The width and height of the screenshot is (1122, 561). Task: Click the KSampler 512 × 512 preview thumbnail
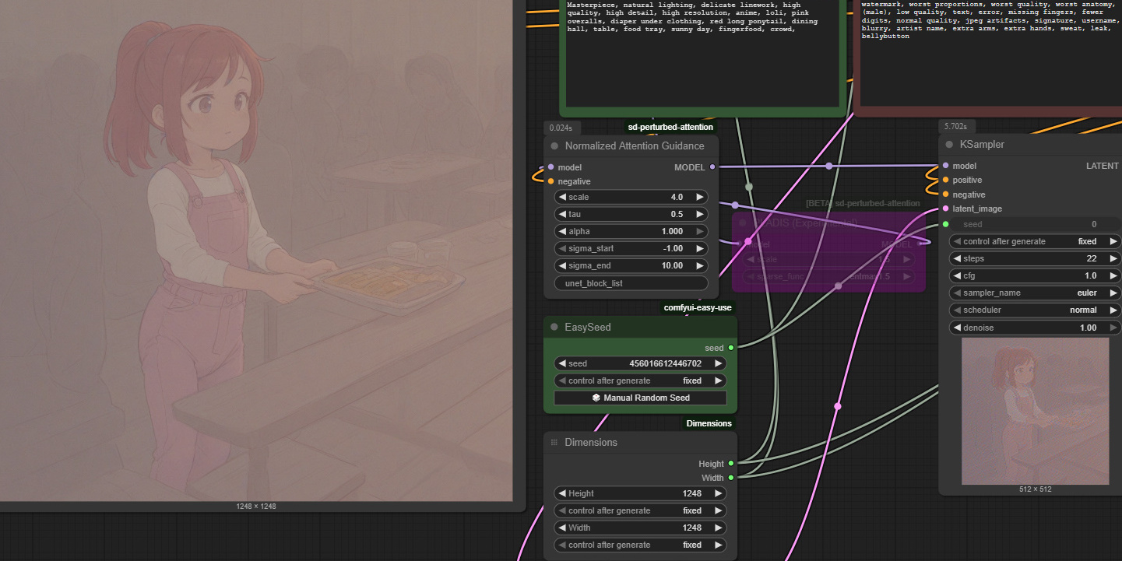[x=1035, y=411]
